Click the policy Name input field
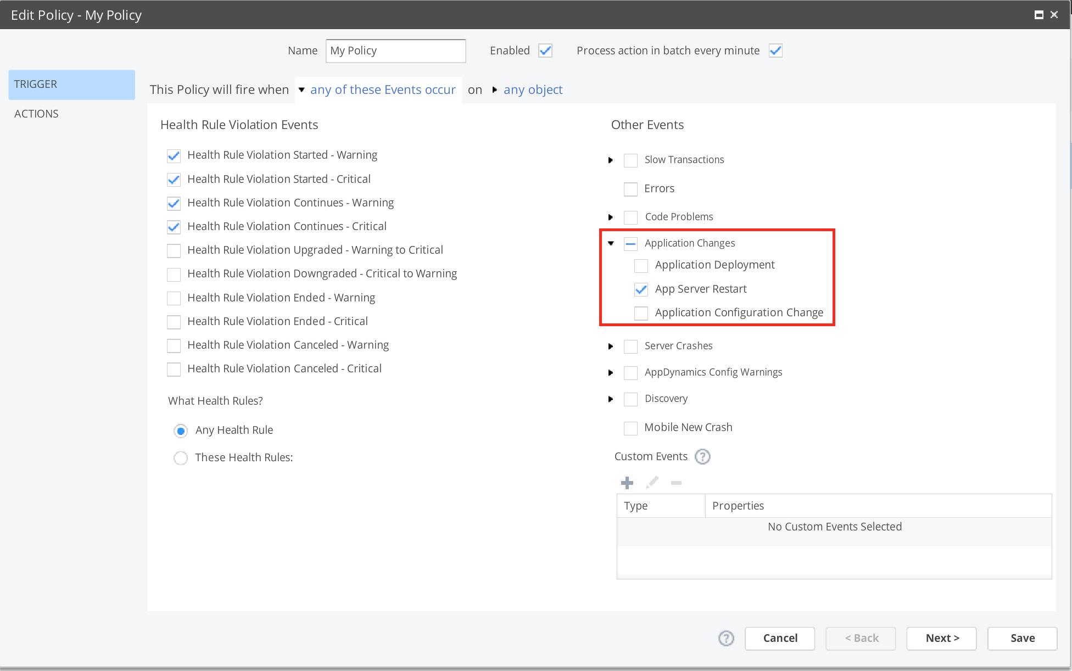The height and width of the screenshot is (671, 1072). tap(395, 51)
